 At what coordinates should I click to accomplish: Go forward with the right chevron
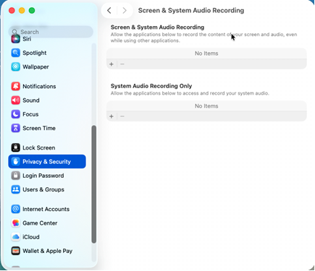click(125, 10)
